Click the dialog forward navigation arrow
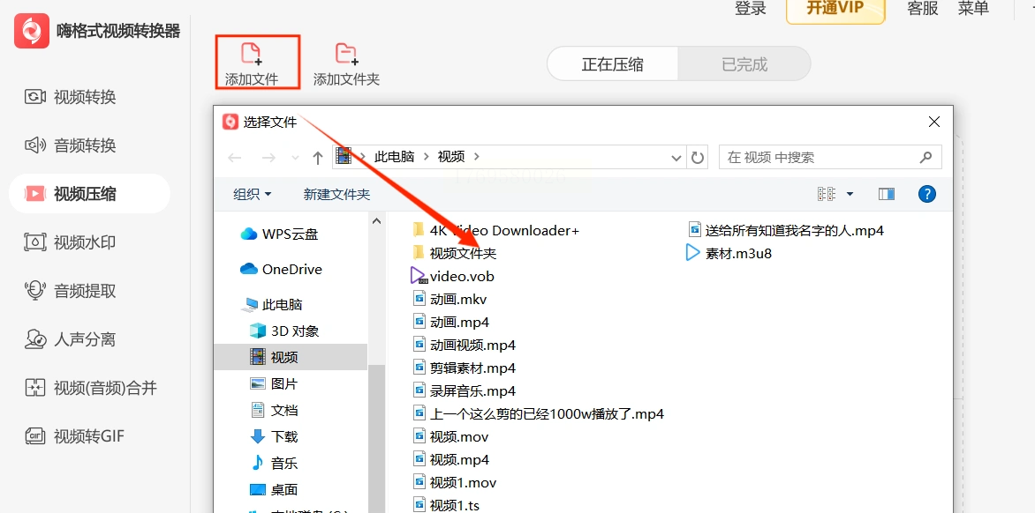1035x513 pixels. [268, 158]
